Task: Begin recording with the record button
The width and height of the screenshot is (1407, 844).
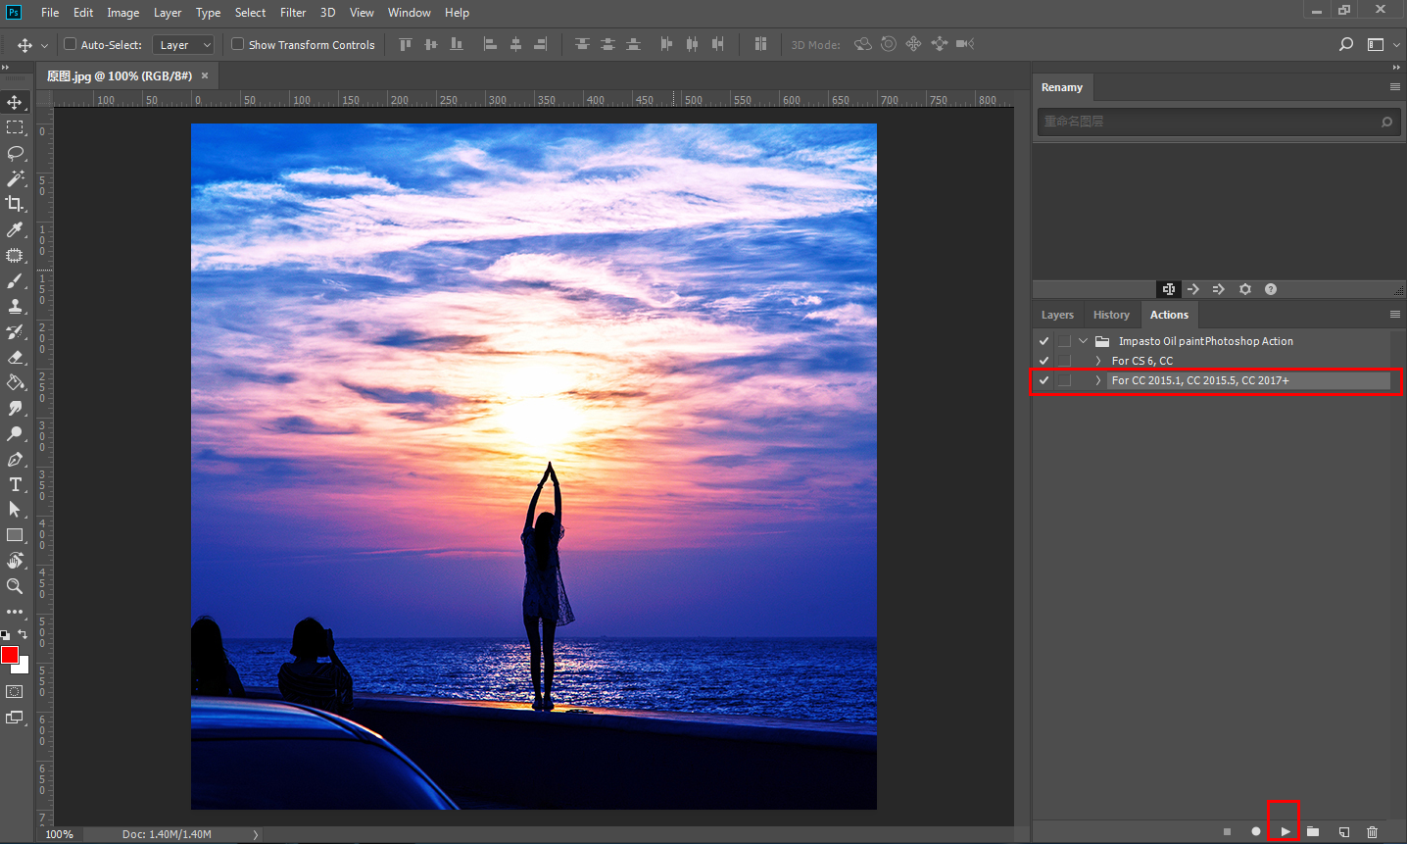Action: point(1255,831)
